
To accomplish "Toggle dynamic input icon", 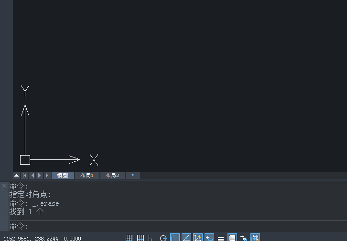I will [x=209, y=238].
